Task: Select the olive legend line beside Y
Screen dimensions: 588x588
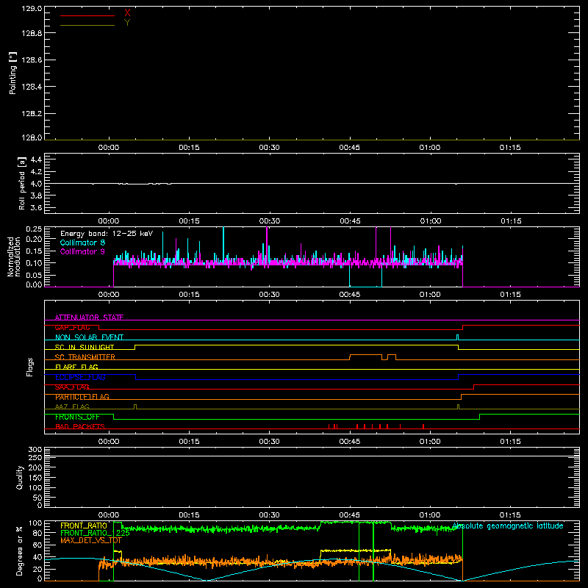Action: click(87, 25)
